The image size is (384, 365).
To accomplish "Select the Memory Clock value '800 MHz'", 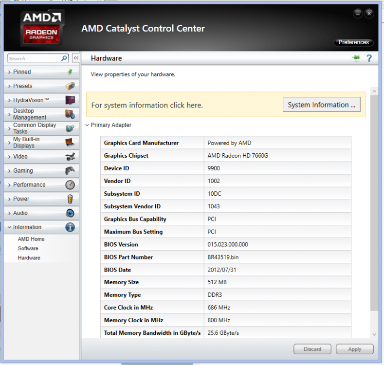I will tap(219, 320).
